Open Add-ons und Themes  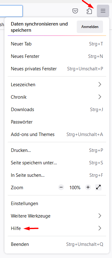pos(57,134)
